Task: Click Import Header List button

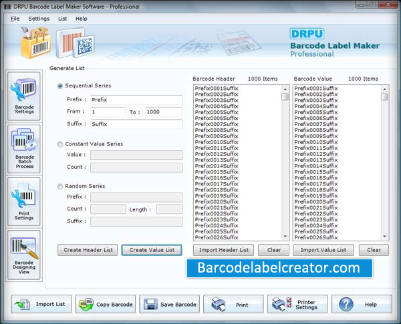Action: pos(223,250)
